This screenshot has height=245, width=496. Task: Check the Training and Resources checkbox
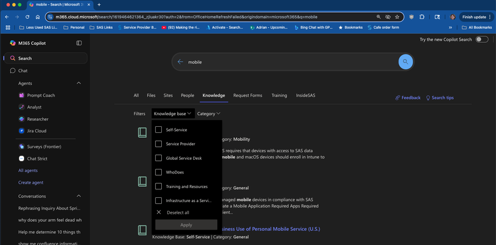pos(158,187)
